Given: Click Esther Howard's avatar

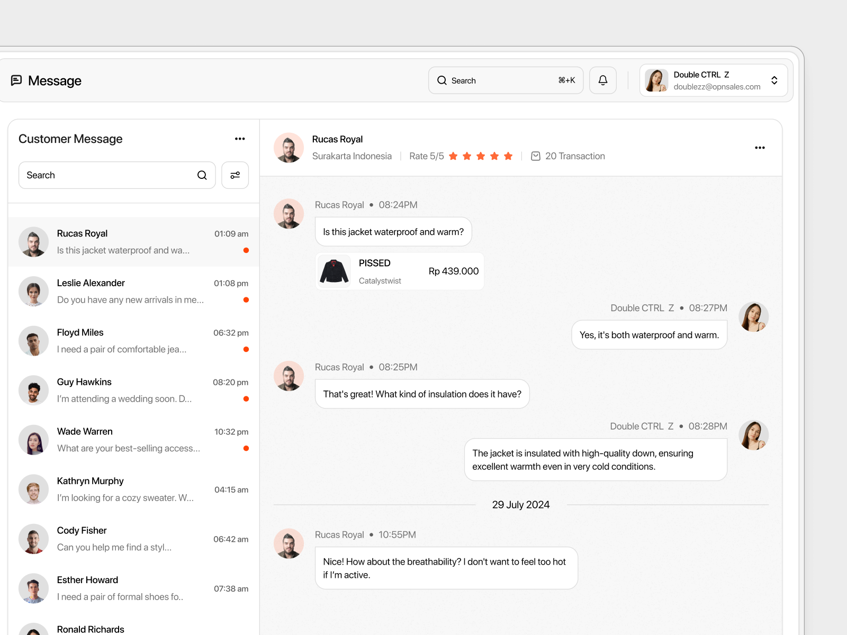Looking at the screenshot, I should pos(34,588).
